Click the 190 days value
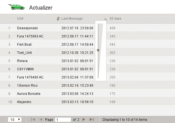 (112, 86)
